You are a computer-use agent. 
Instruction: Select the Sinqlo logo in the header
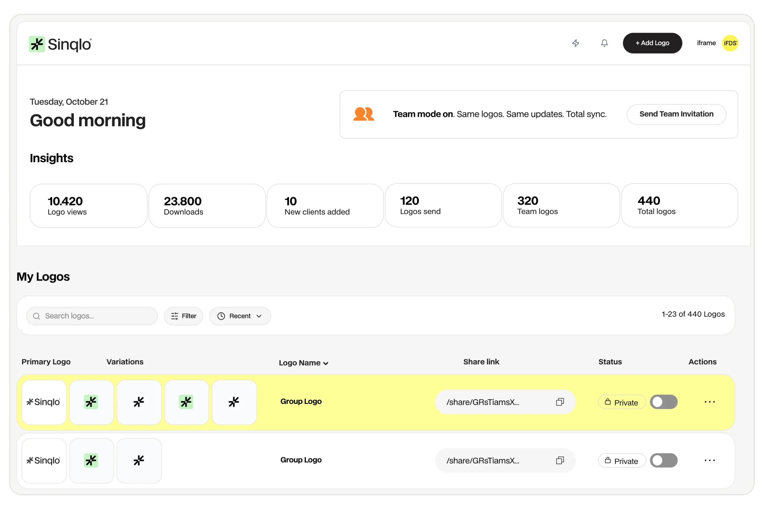click(x=60, y=44)
